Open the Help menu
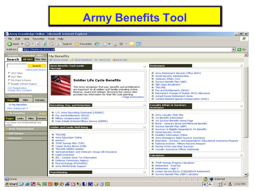The width and height of the screenshot is (255, 191). tap(61, 39)
